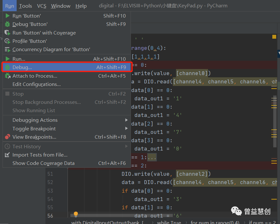Open the Window menu
The width and height of the screenshot is (280, 224).
pyautogui.click(x=61, y=6)
